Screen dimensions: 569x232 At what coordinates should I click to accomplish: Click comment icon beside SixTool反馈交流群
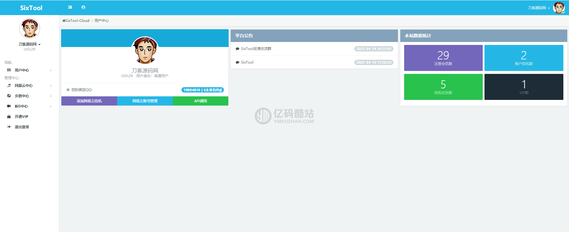coord(238,49)
